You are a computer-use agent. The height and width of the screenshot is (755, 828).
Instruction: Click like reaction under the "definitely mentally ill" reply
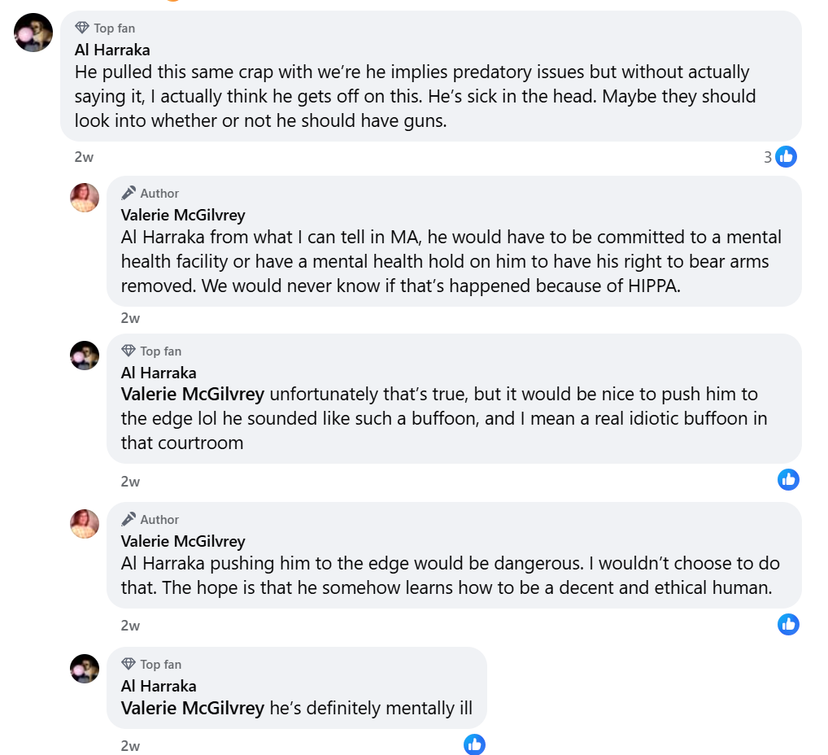click(x=474, y=744)
